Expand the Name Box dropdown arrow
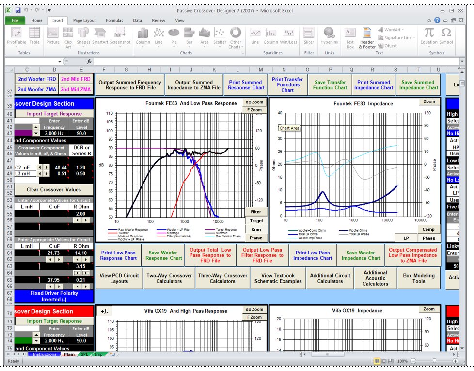Viewport: 474px width, 371px height. [59, 62]
